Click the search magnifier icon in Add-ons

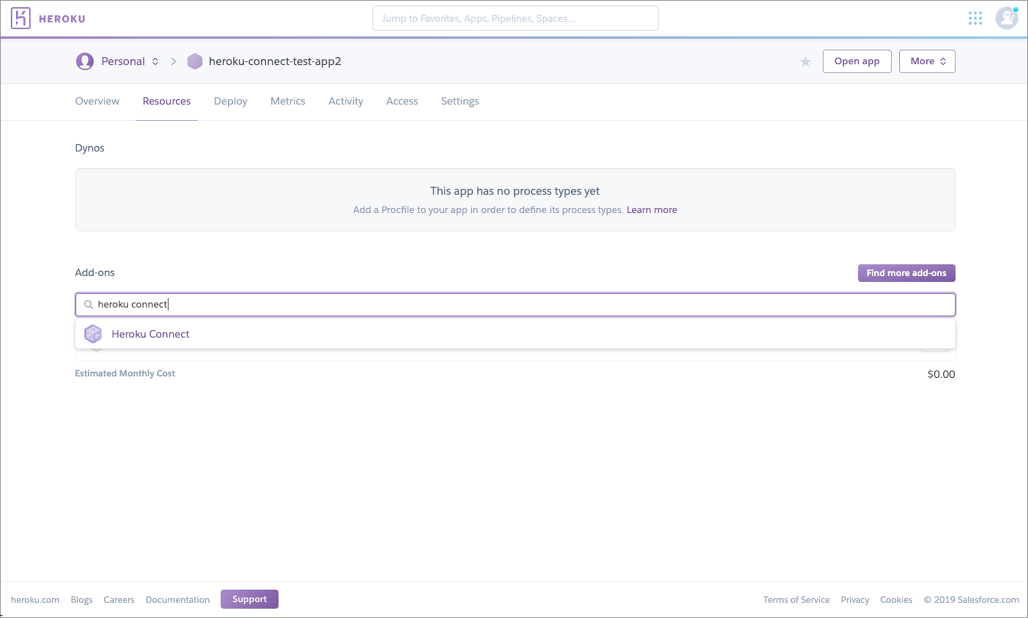[88, 305]
